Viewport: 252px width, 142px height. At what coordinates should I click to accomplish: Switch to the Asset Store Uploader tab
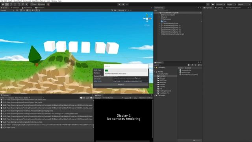click(233, 8)
